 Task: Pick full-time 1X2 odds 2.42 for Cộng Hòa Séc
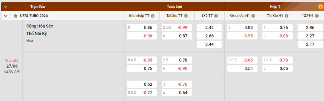pos(210,27)
